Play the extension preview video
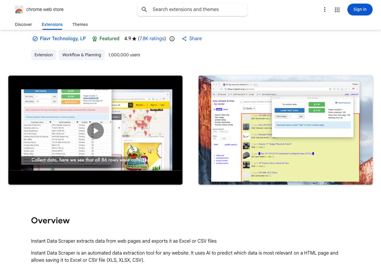The height and width of the screenshot is (268, 381). pos(96,130)
